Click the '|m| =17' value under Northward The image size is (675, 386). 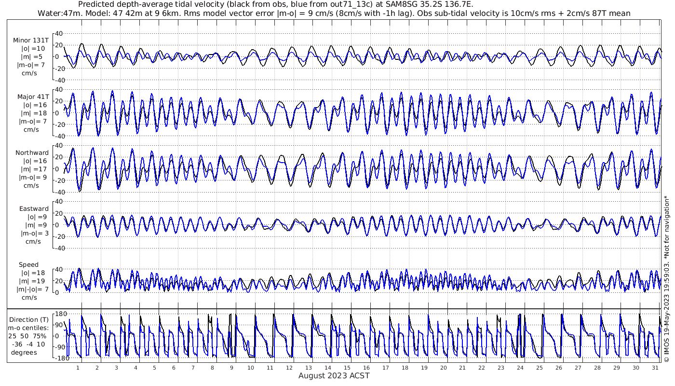(x=34, y=169)
